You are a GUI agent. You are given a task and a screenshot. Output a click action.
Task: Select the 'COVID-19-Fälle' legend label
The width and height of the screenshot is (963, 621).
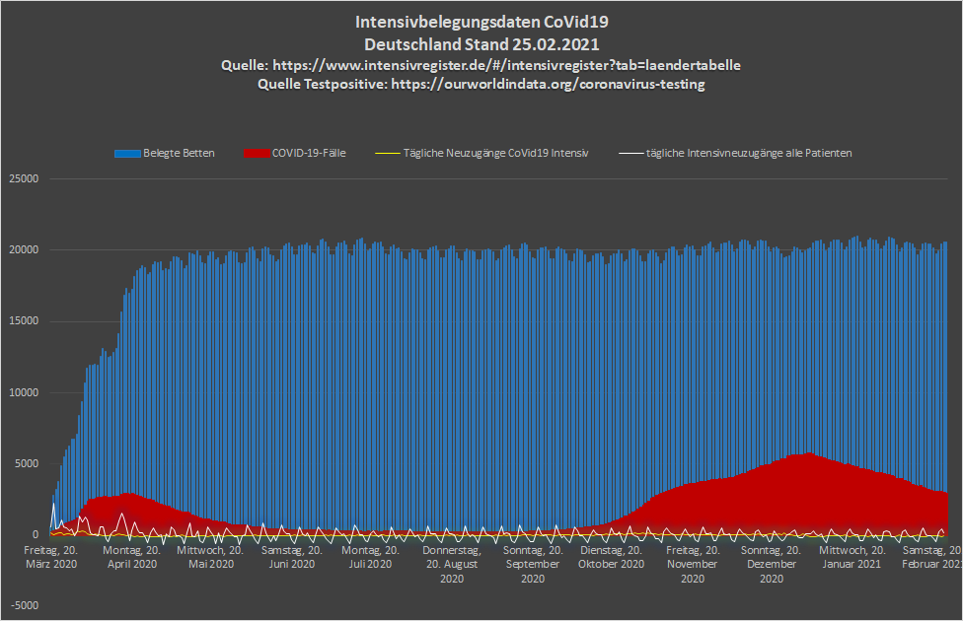(309, 153)
